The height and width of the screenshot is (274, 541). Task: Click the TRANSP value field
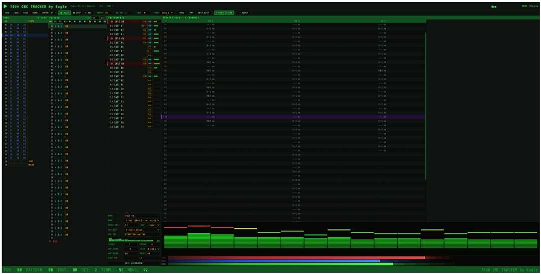pyautogui.click(x=130, y=244)
